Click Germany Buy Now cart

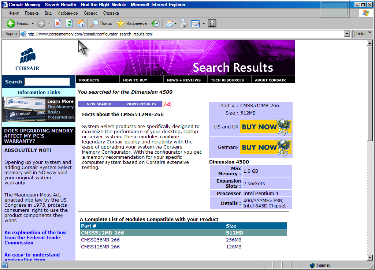[x=266, y=147]
